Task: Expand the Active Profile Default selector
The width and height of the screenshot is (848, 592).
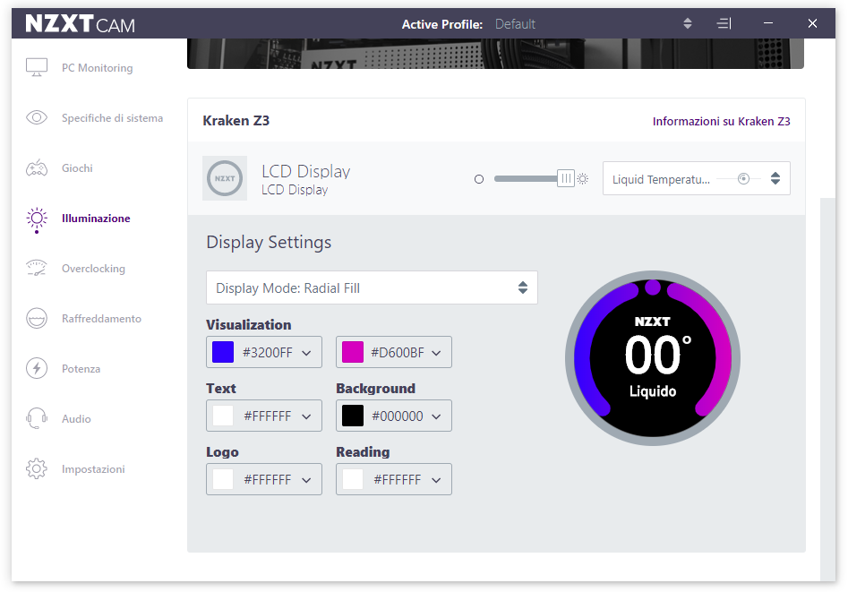Action: (x=688, y=23)
